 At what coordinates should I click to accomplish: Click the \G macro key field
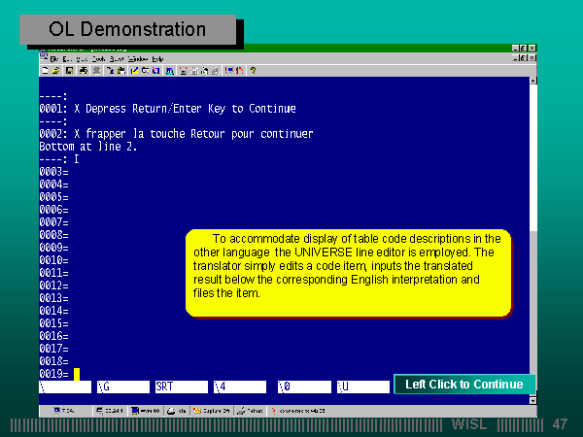tap(122, 387)
